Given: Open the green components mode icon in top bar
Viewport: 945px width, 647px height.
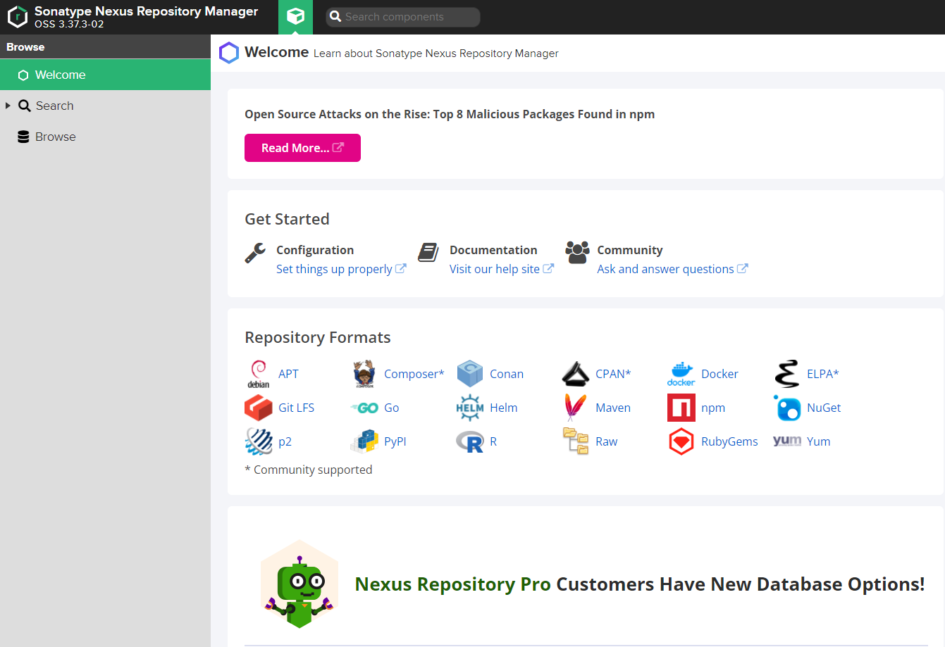Looking at the screenshot, I should tap(295, 17).
